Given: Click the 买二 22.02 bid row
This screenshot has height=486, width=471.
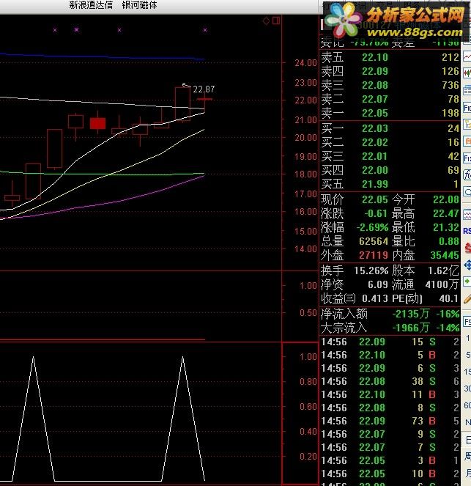Looking at the screenshot, I should click(x=390, y=142).
